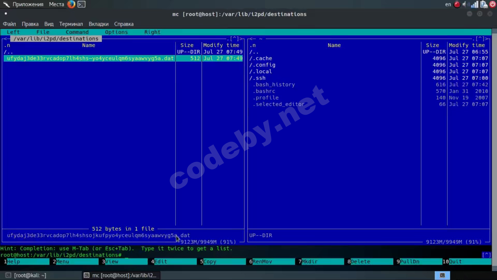Sort right panel by Modify time column
Viewport: 497px width, 280px height.
[x=467, y=45]
